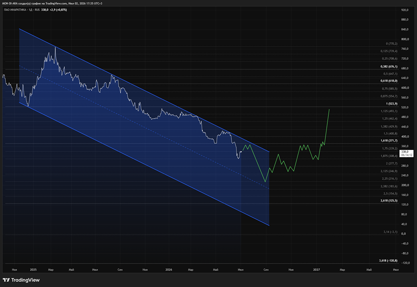Click the 0,0 price axis label
Viewport: 417px width, 287px height.
(403, 234)
